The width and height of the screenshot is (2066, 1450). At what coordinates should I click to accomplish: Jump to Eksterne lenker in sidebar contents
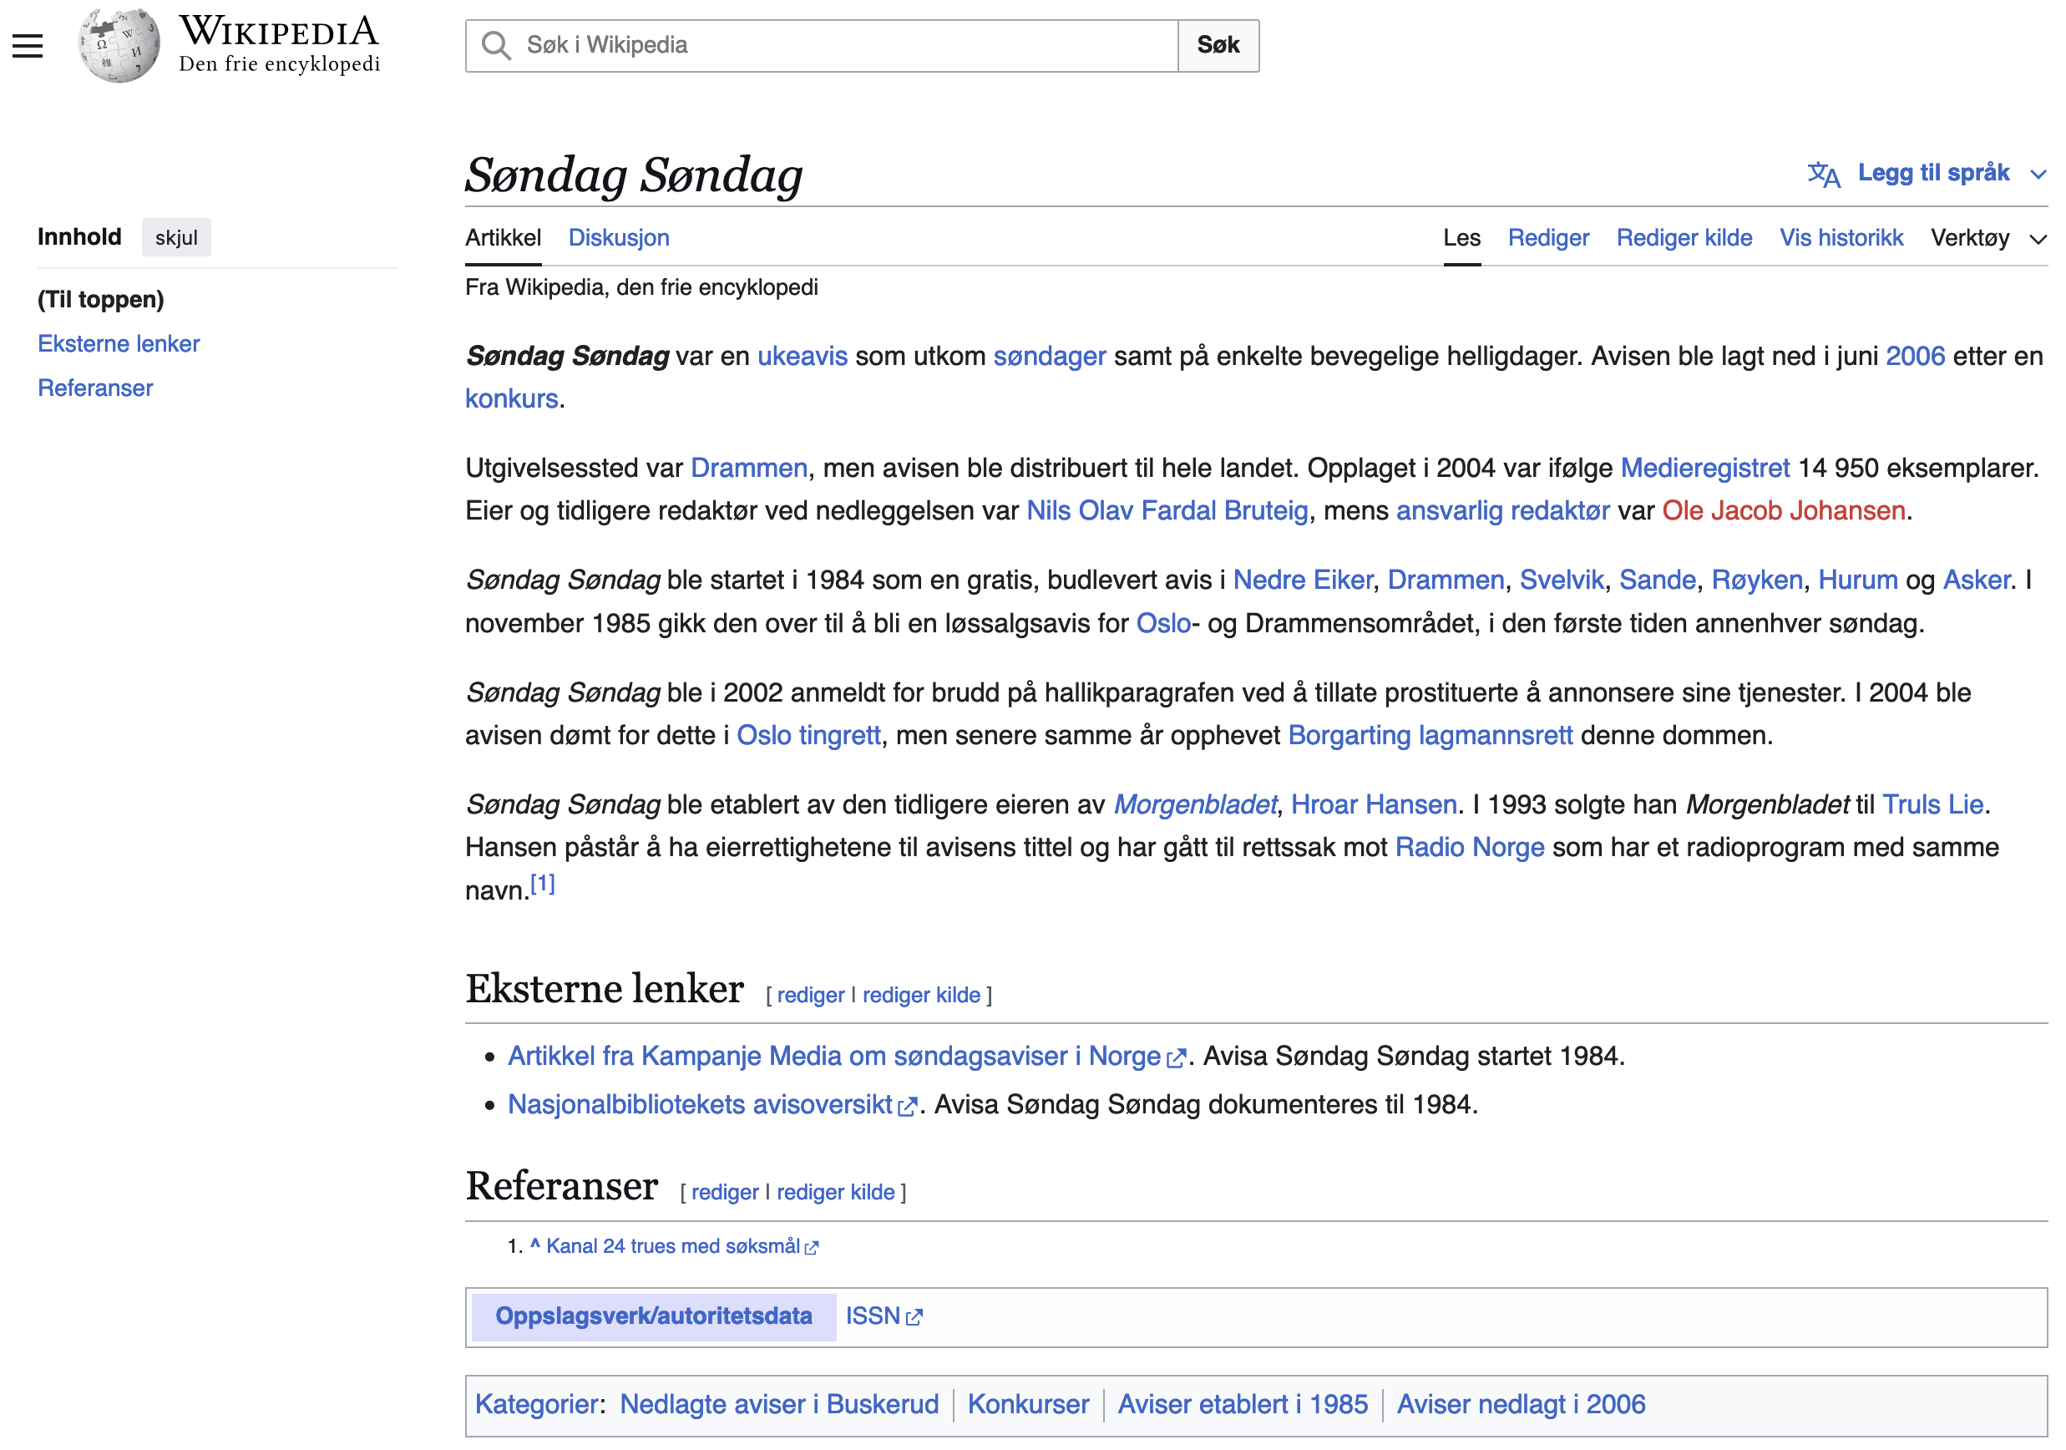pos(119,344)
